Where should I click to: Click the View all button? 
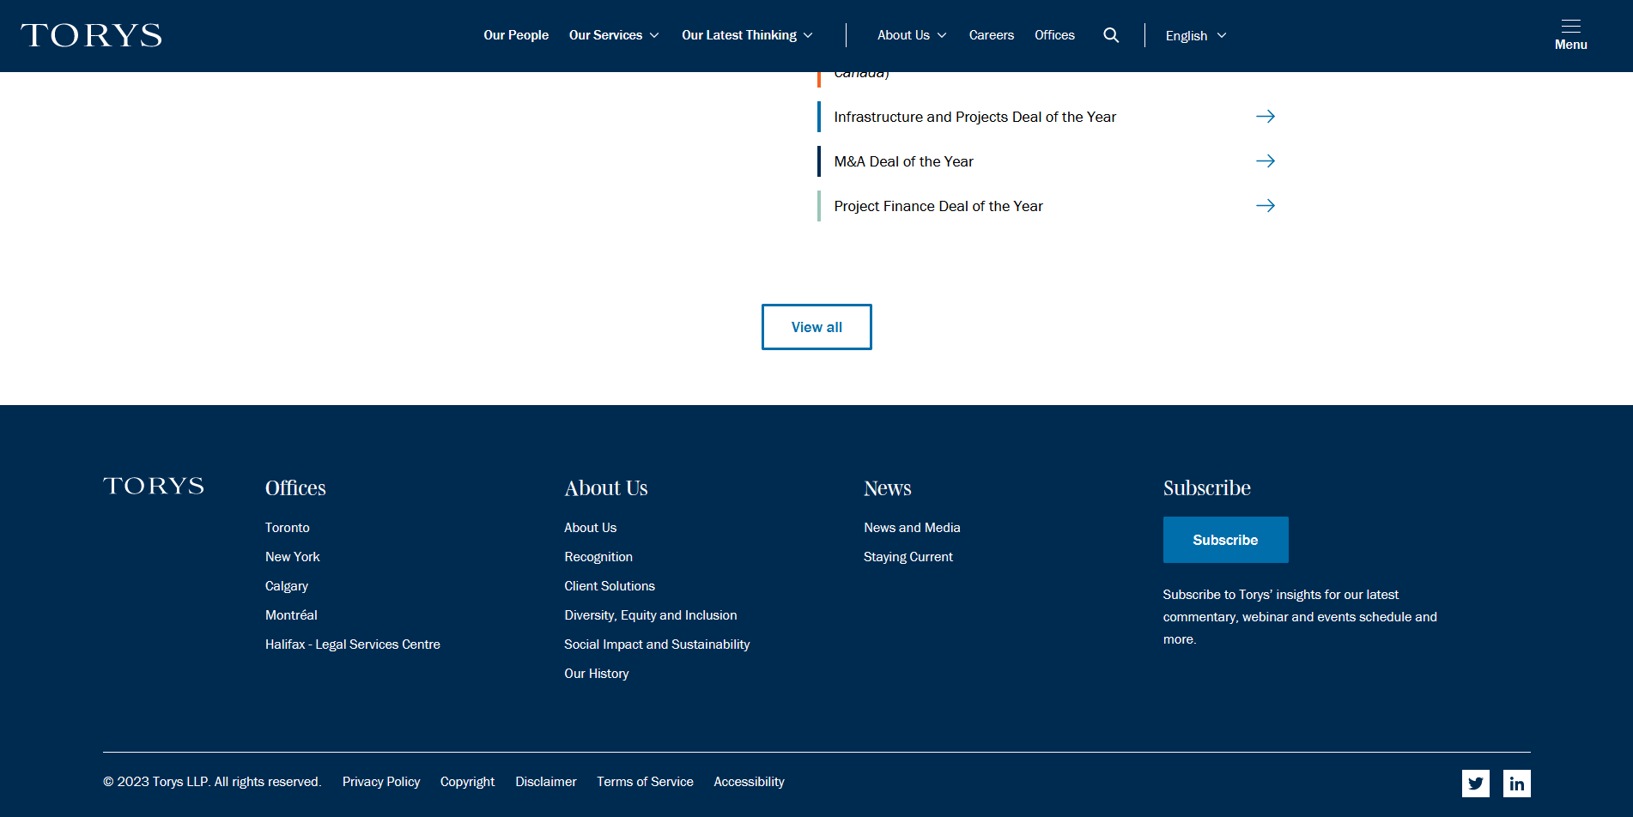[816, 327]
